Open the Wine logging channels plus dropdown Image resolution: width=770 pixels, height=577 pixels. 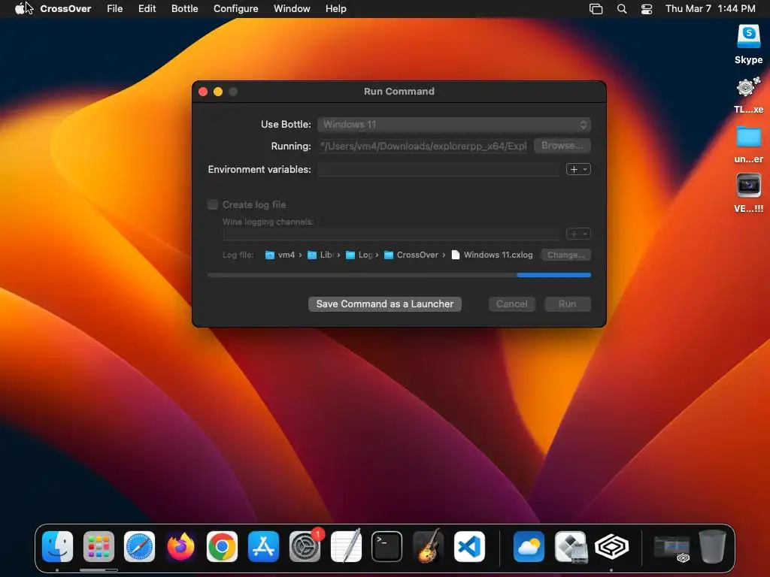578,234
